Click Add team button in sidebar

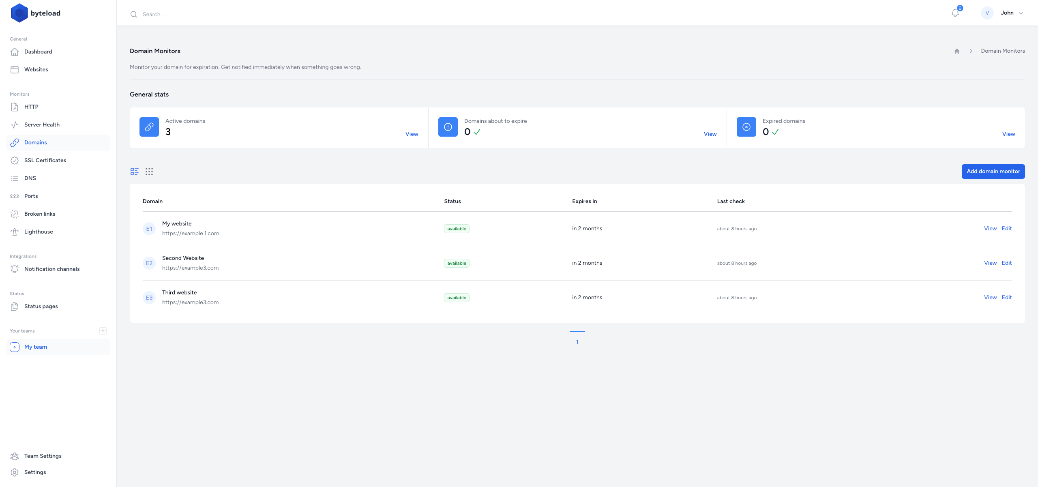click(x=103, y=331)
